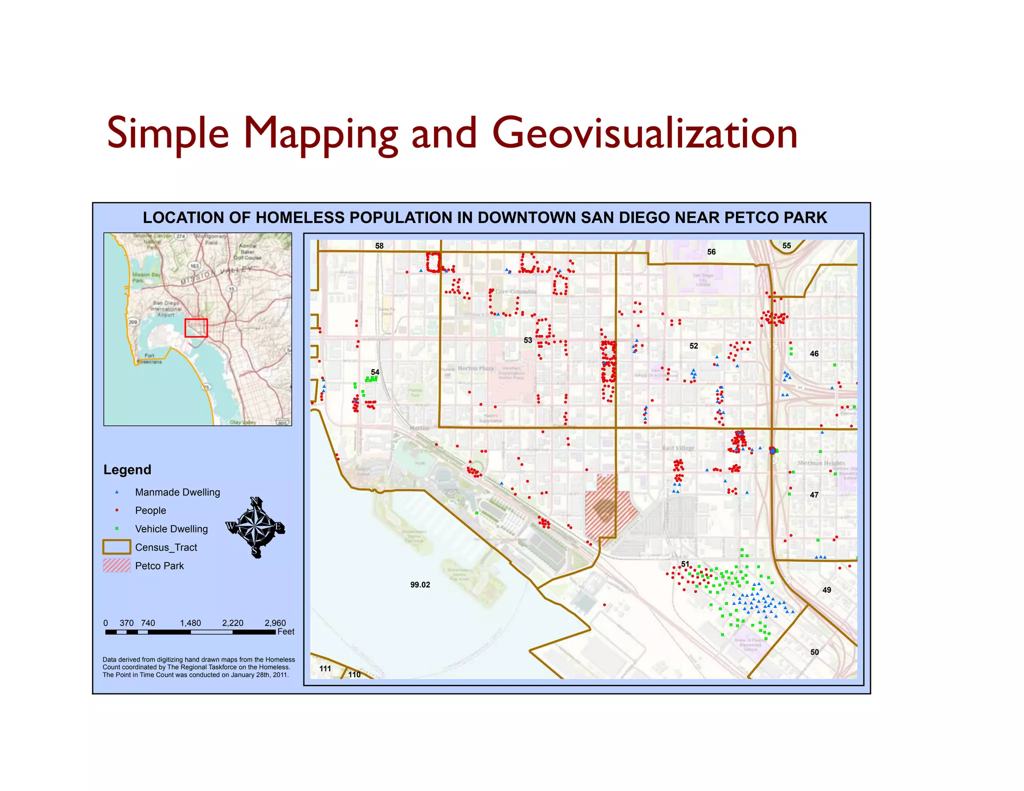Click the 'Manmade Dwelling' legend label

(x=177, y=492)
